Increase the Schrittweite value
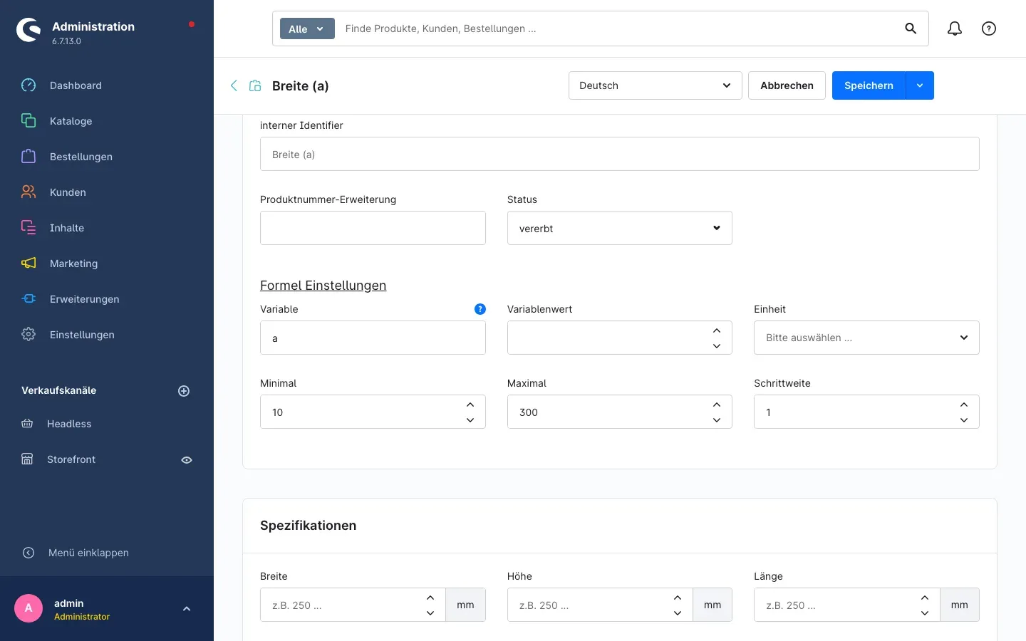Viewport: 1026px width, 641px height. [964, 405]
